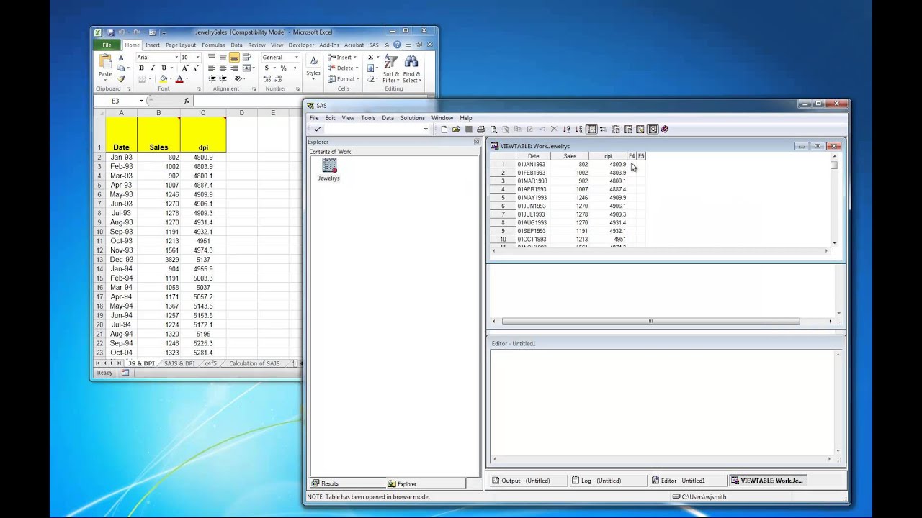The image size is (922, 518).
Task: Sort descending using SAS toolbar icon
Action: pyautogui.click(x=578, y=129)
